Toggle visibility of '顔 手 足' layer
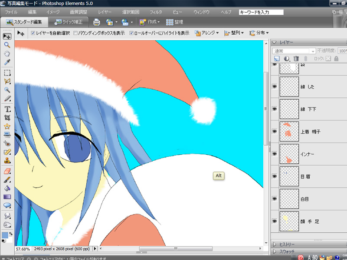347x260 pixels. (275, 221)
